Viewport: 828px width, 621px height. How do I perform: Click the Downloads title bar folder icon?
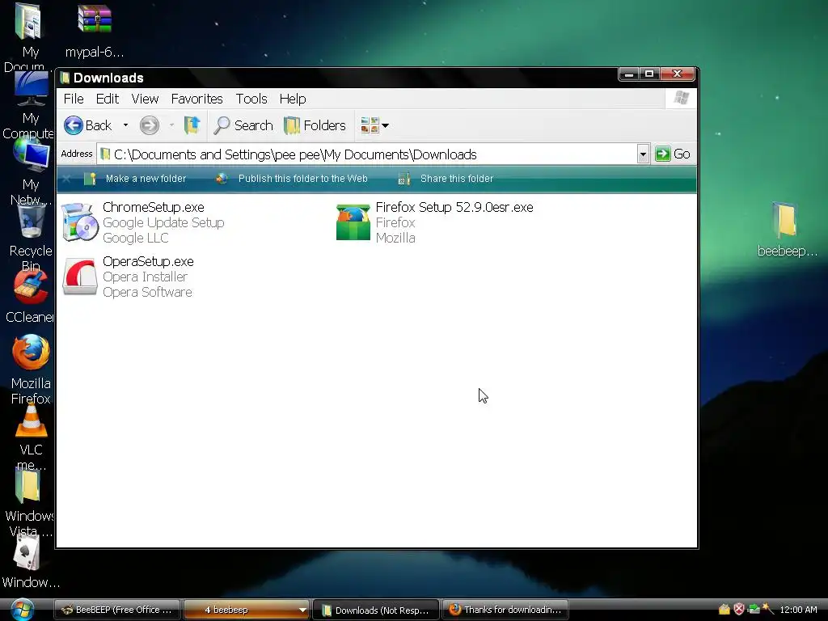[65, 78]
